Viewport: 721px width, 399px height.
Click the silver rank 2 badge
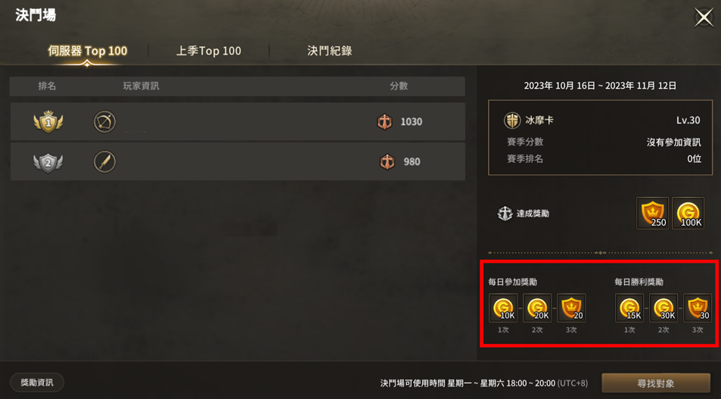tap(48, 162)
